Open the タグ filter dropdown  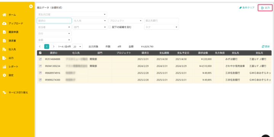pos(161,27)
